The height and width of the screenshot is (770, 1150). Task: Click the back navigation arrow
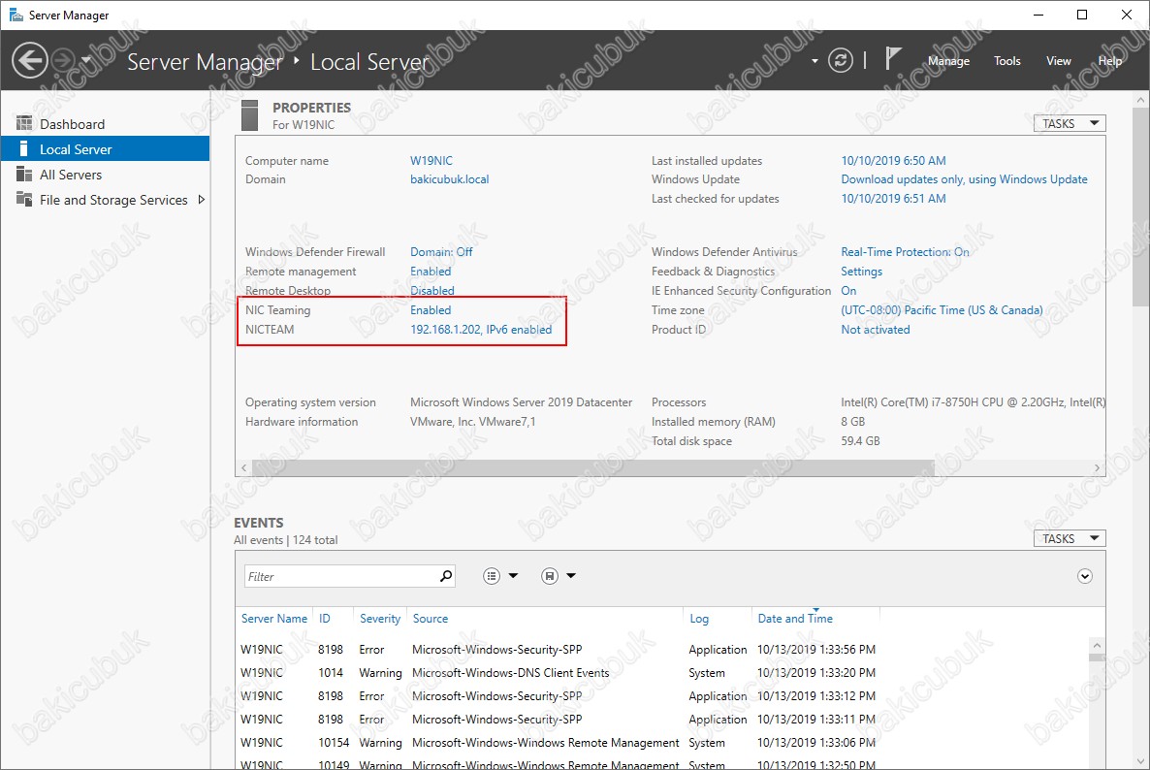pos(30,60)
